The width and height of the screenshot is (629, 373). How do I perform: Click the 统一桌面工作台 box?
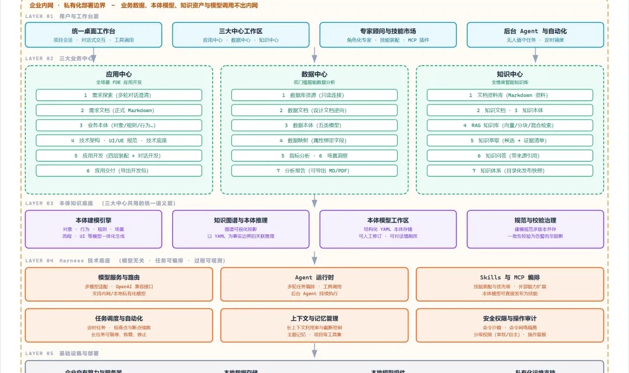[93, 35]
